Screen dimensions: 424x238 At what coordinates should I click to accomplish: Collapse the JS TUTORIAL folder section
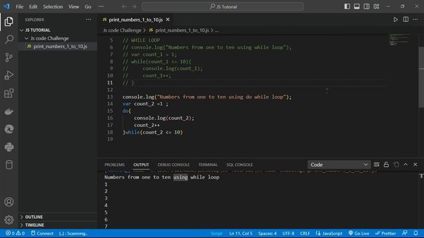pyautogui.click(x=58, y=30)
